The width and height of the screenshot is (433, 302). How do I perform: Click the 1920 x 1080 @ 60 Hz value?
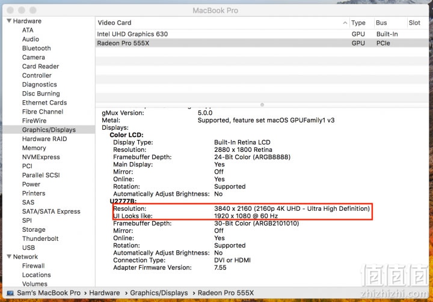pyautogui.click(x=246, y=216)
